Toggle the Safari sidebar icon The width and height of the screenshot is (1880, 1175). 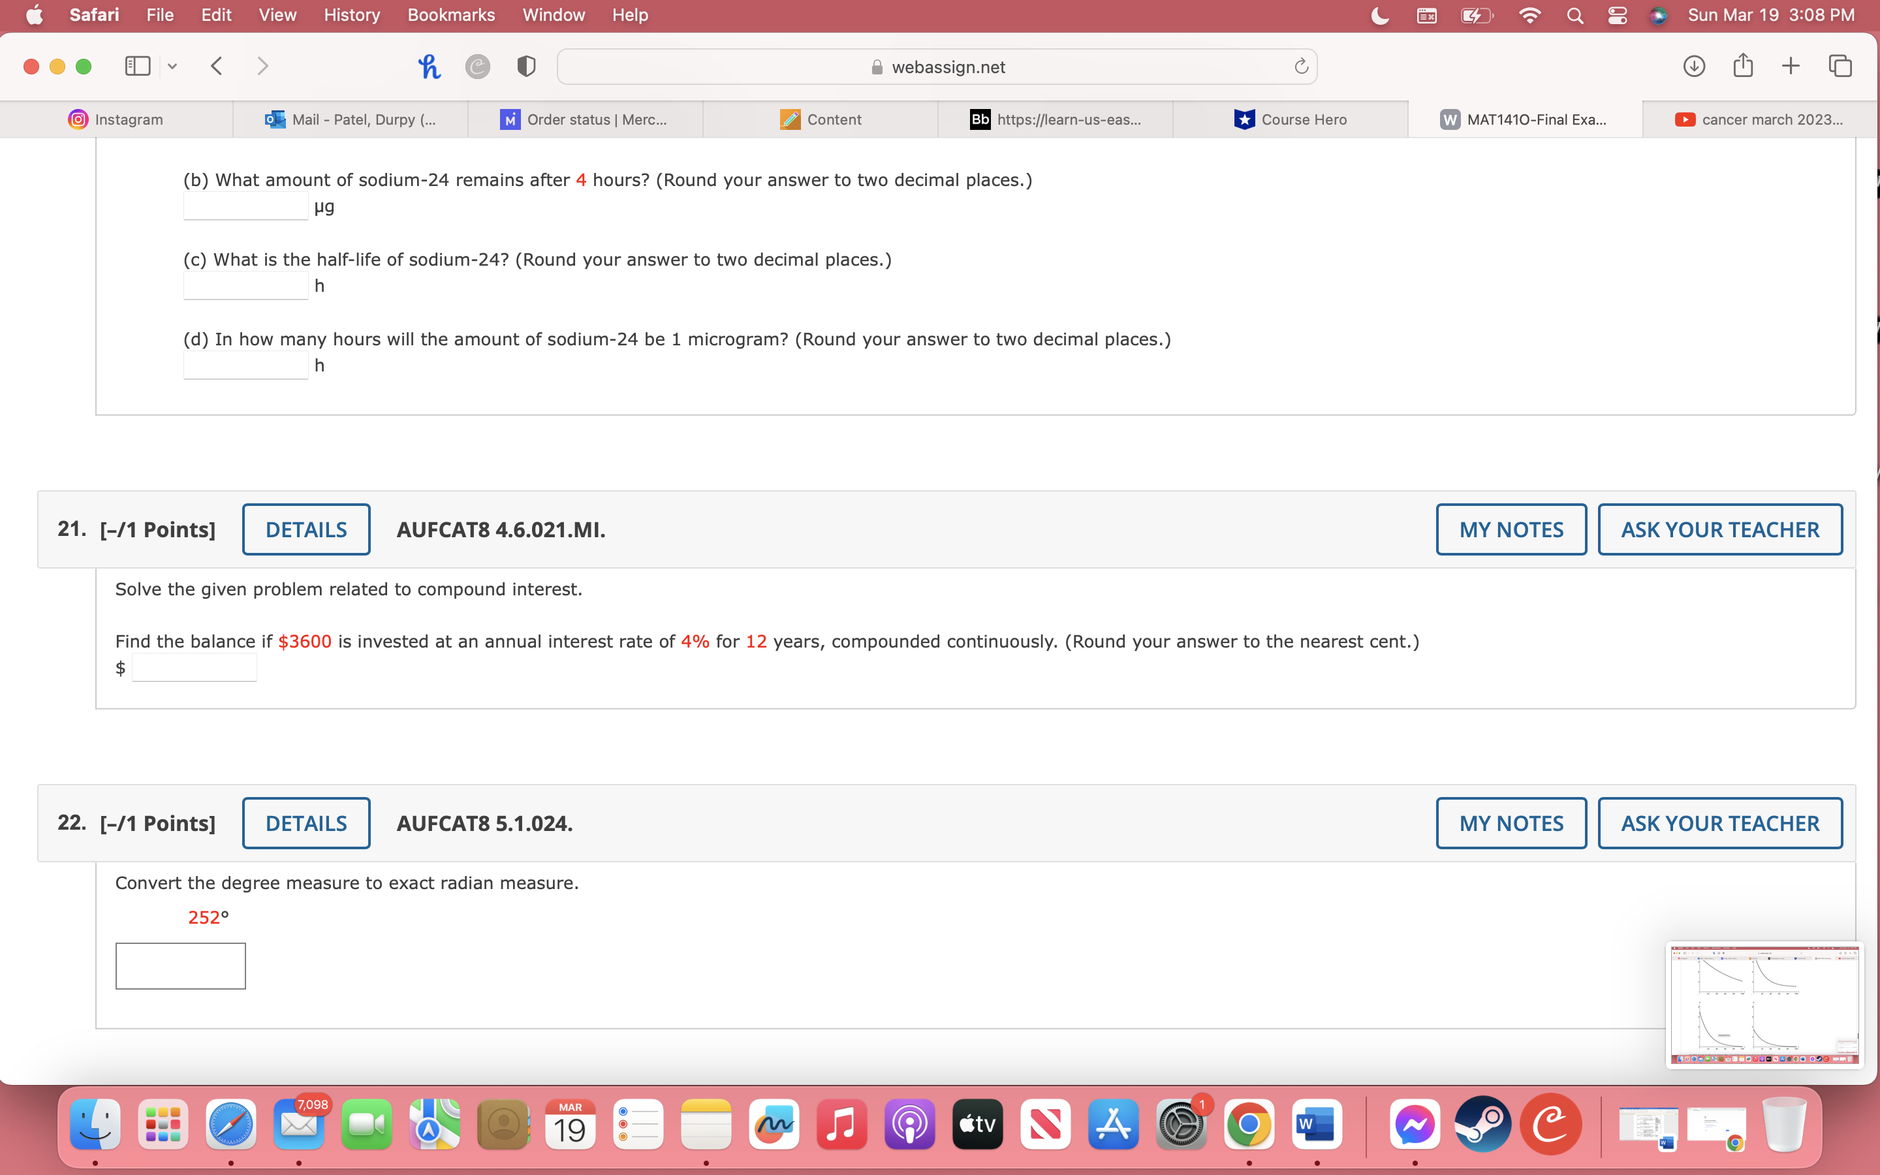tap(136, 66)
